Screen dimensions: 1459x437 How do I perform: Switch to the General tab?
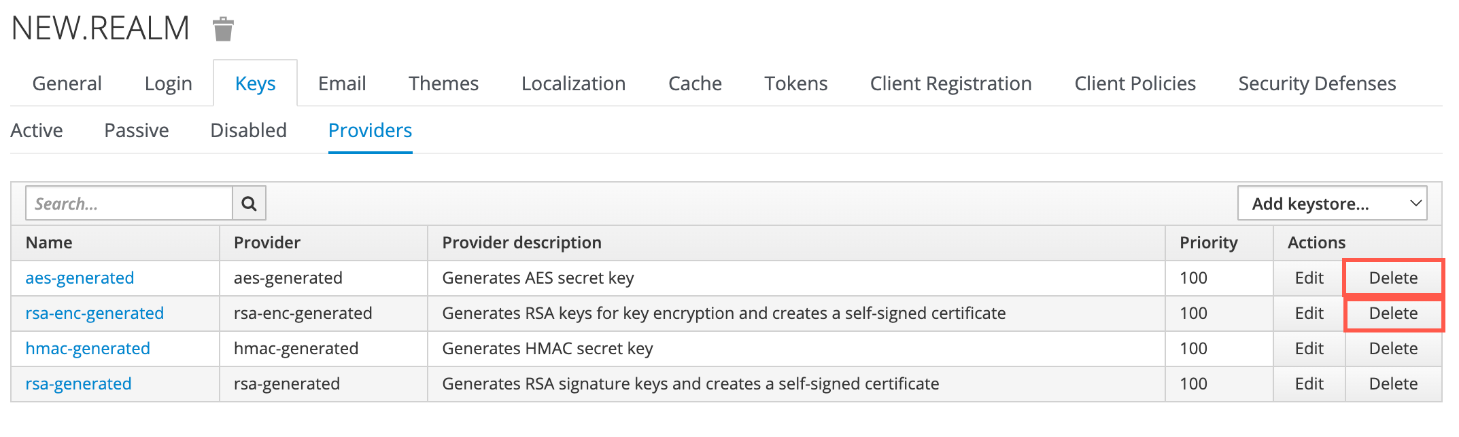(x=67, y=83)
